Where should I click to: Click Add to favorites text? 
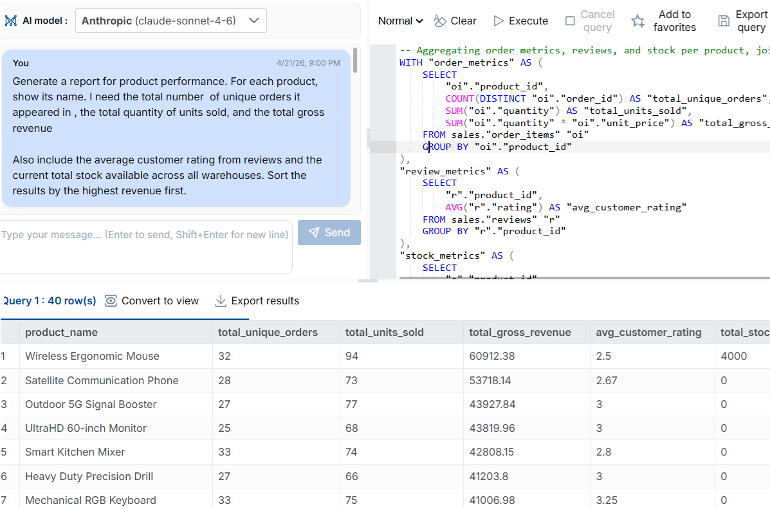pos(674,21)
